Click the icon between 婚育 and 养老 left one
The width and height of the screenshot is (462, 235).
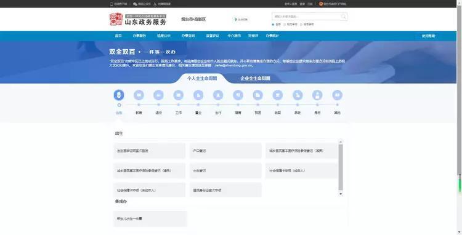point(258,95)
